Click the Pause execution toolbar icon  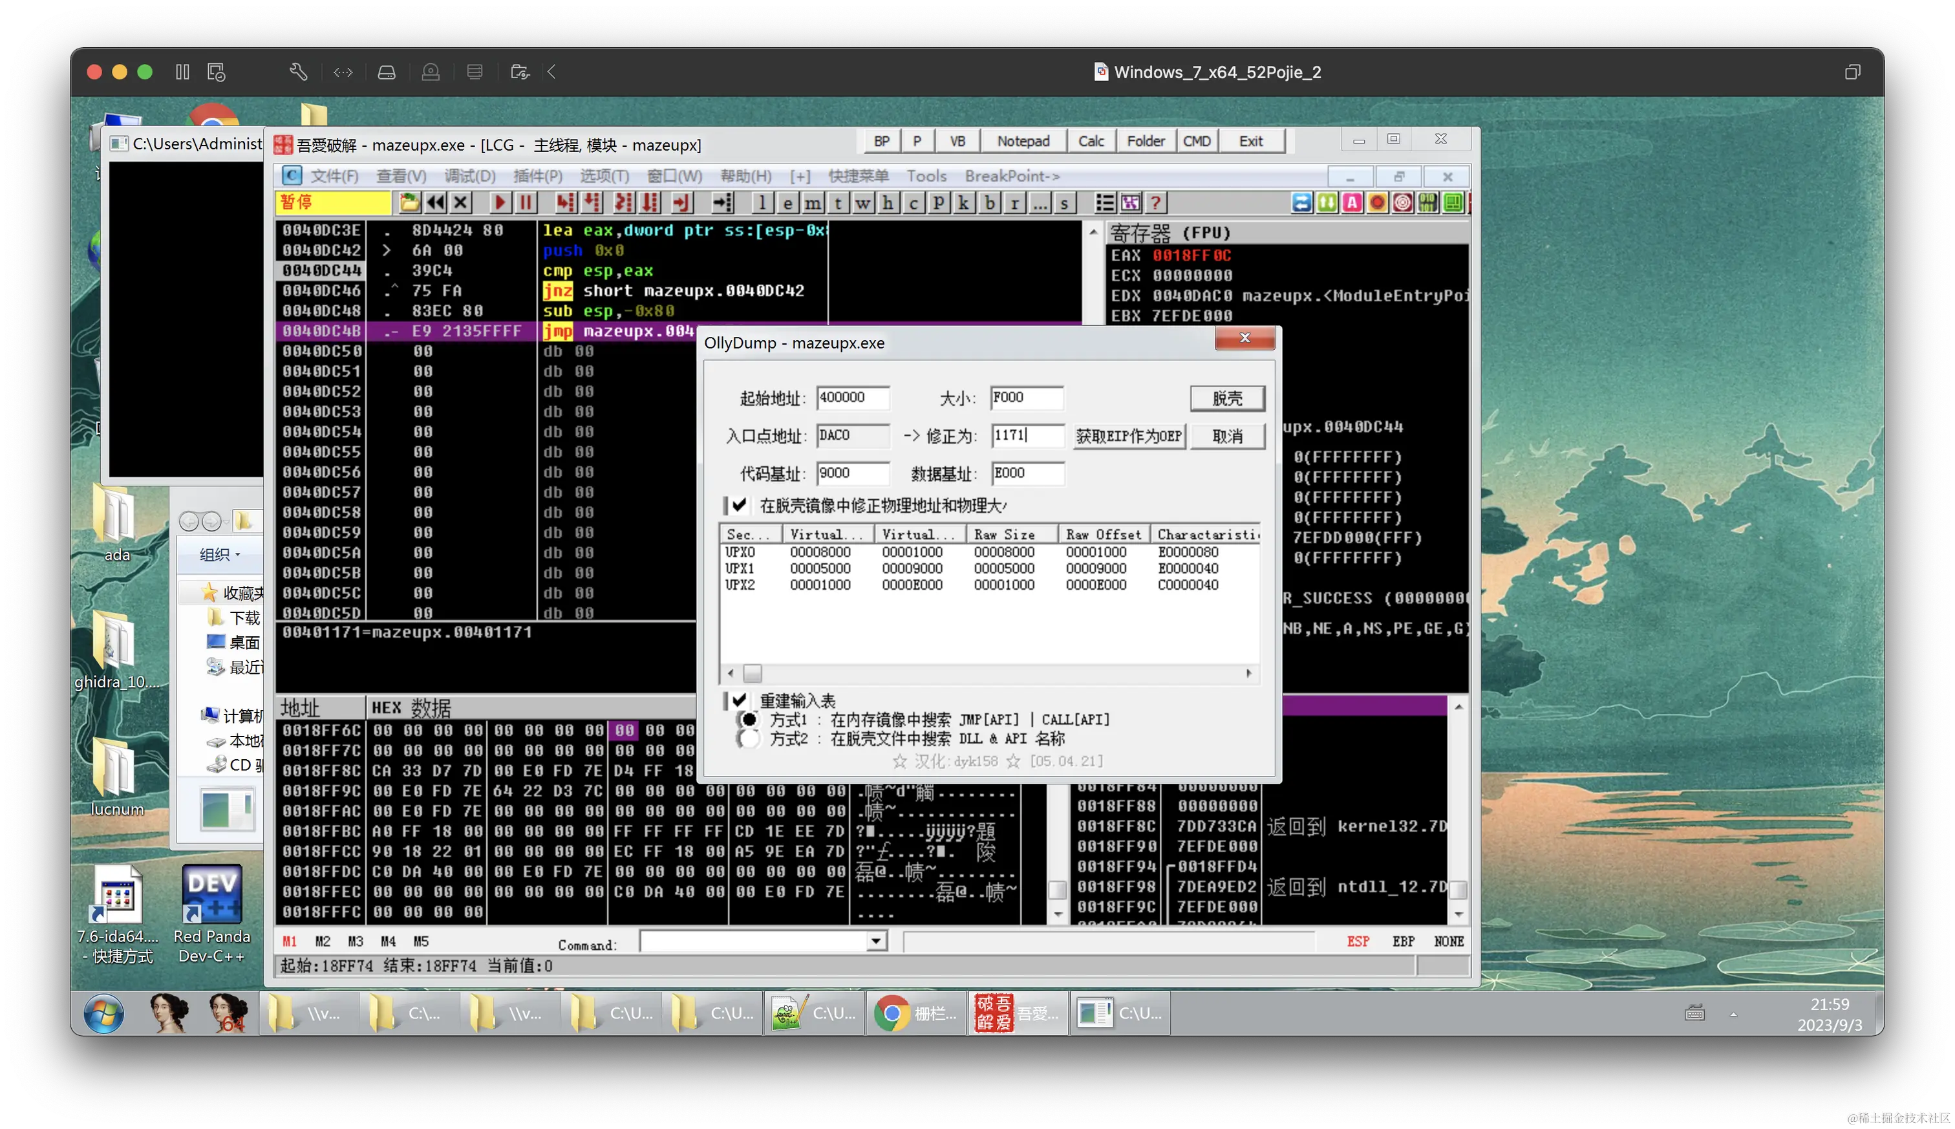click(526, 203)
